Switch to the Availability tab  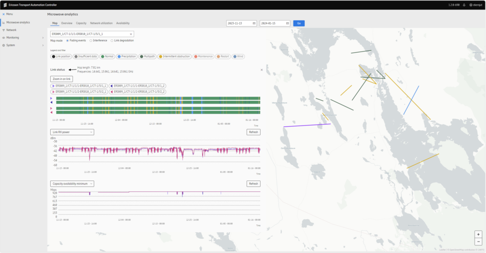pos(123,23)
